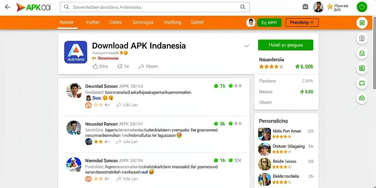Share third review via Lan arrow
Viewport: 376px width, 188px height.
pyautogui.click(x=127, y=179)
